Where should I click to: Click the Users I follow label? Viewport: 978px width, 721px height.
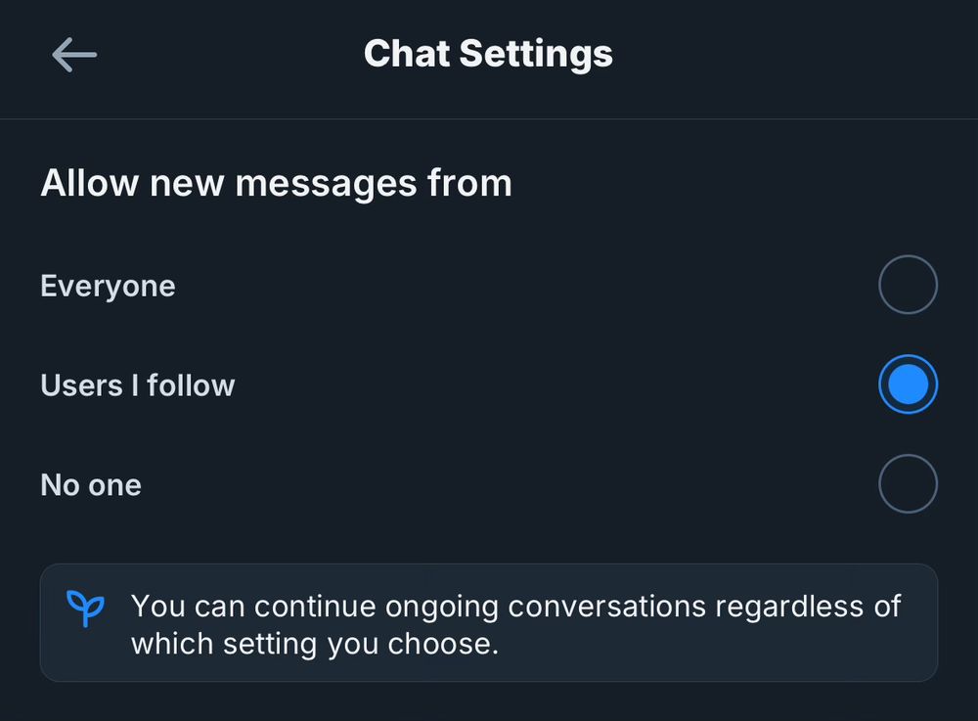click(x=138, y=385)
